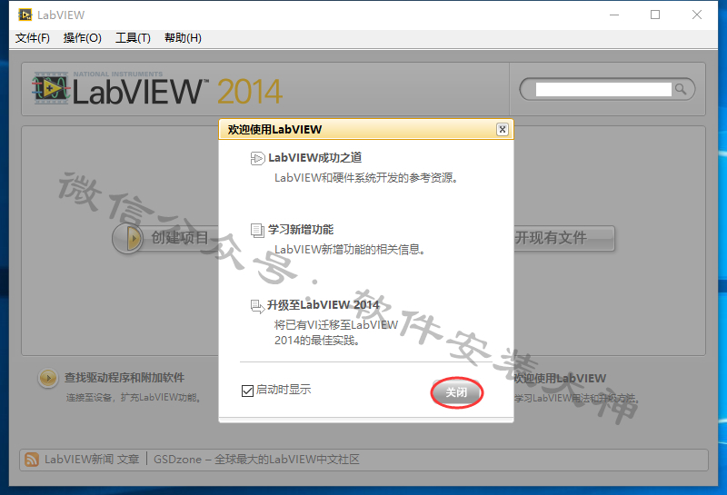727x495 pixels.
Task: Open the 欢迎使用LabVIEW link in the main window
Action: [x=560, y=379]
